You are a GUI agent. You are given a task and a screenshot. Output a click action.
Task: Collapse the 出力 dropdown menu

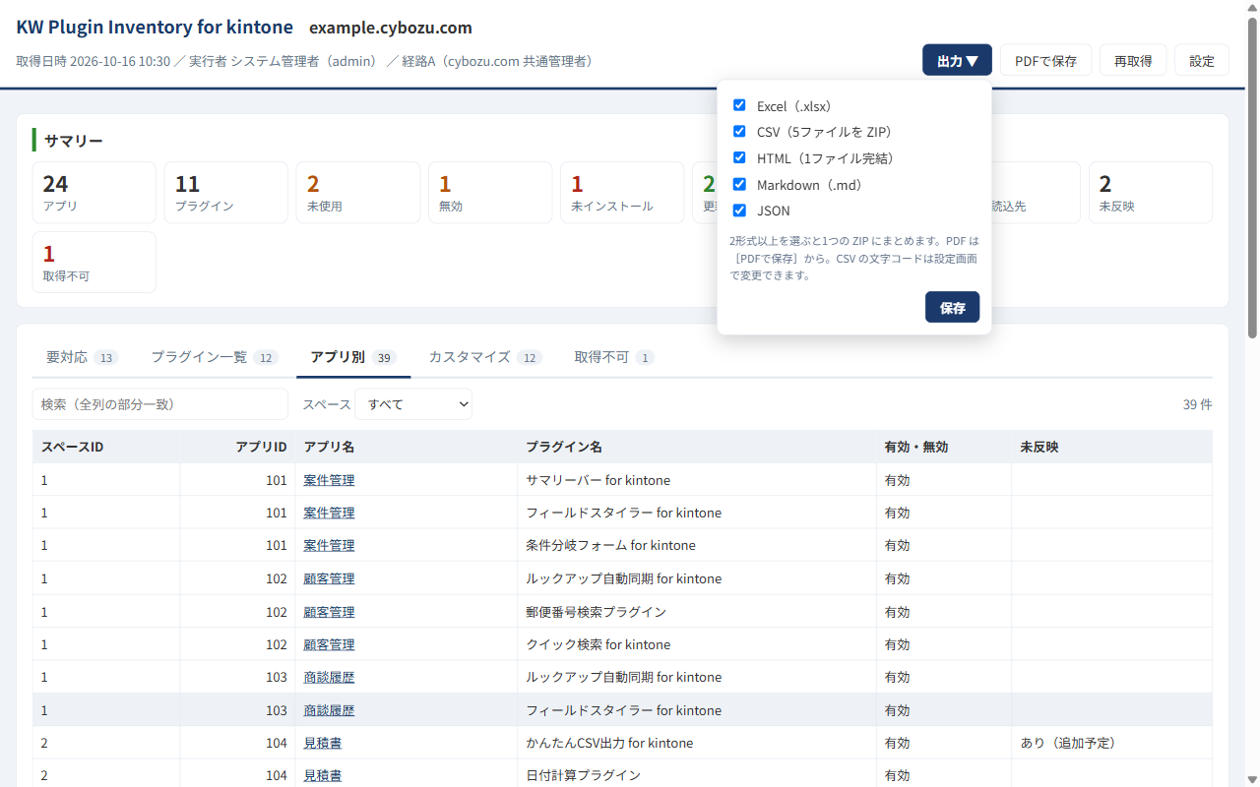(957, 60)
